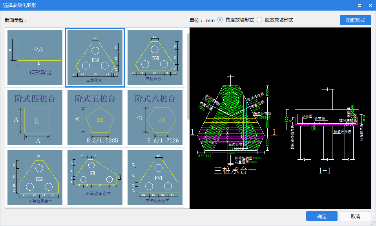376x226 pixels.
Task: Click the 桩间连接筋12C25 label below plan
Action: pos(248,158)
